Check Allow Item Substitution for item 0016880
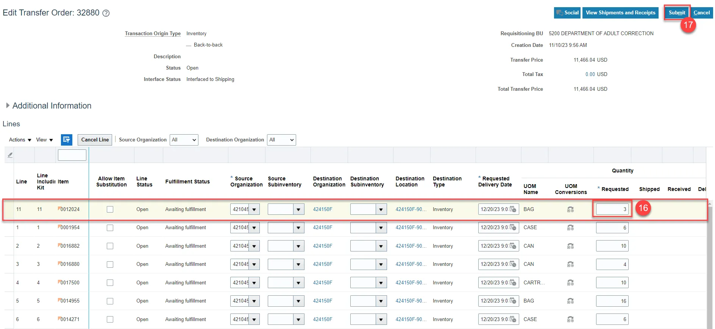 pos(110,264)
